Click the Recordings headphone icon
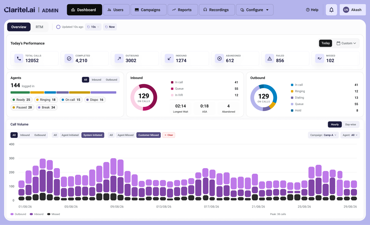 pos(205,10)
